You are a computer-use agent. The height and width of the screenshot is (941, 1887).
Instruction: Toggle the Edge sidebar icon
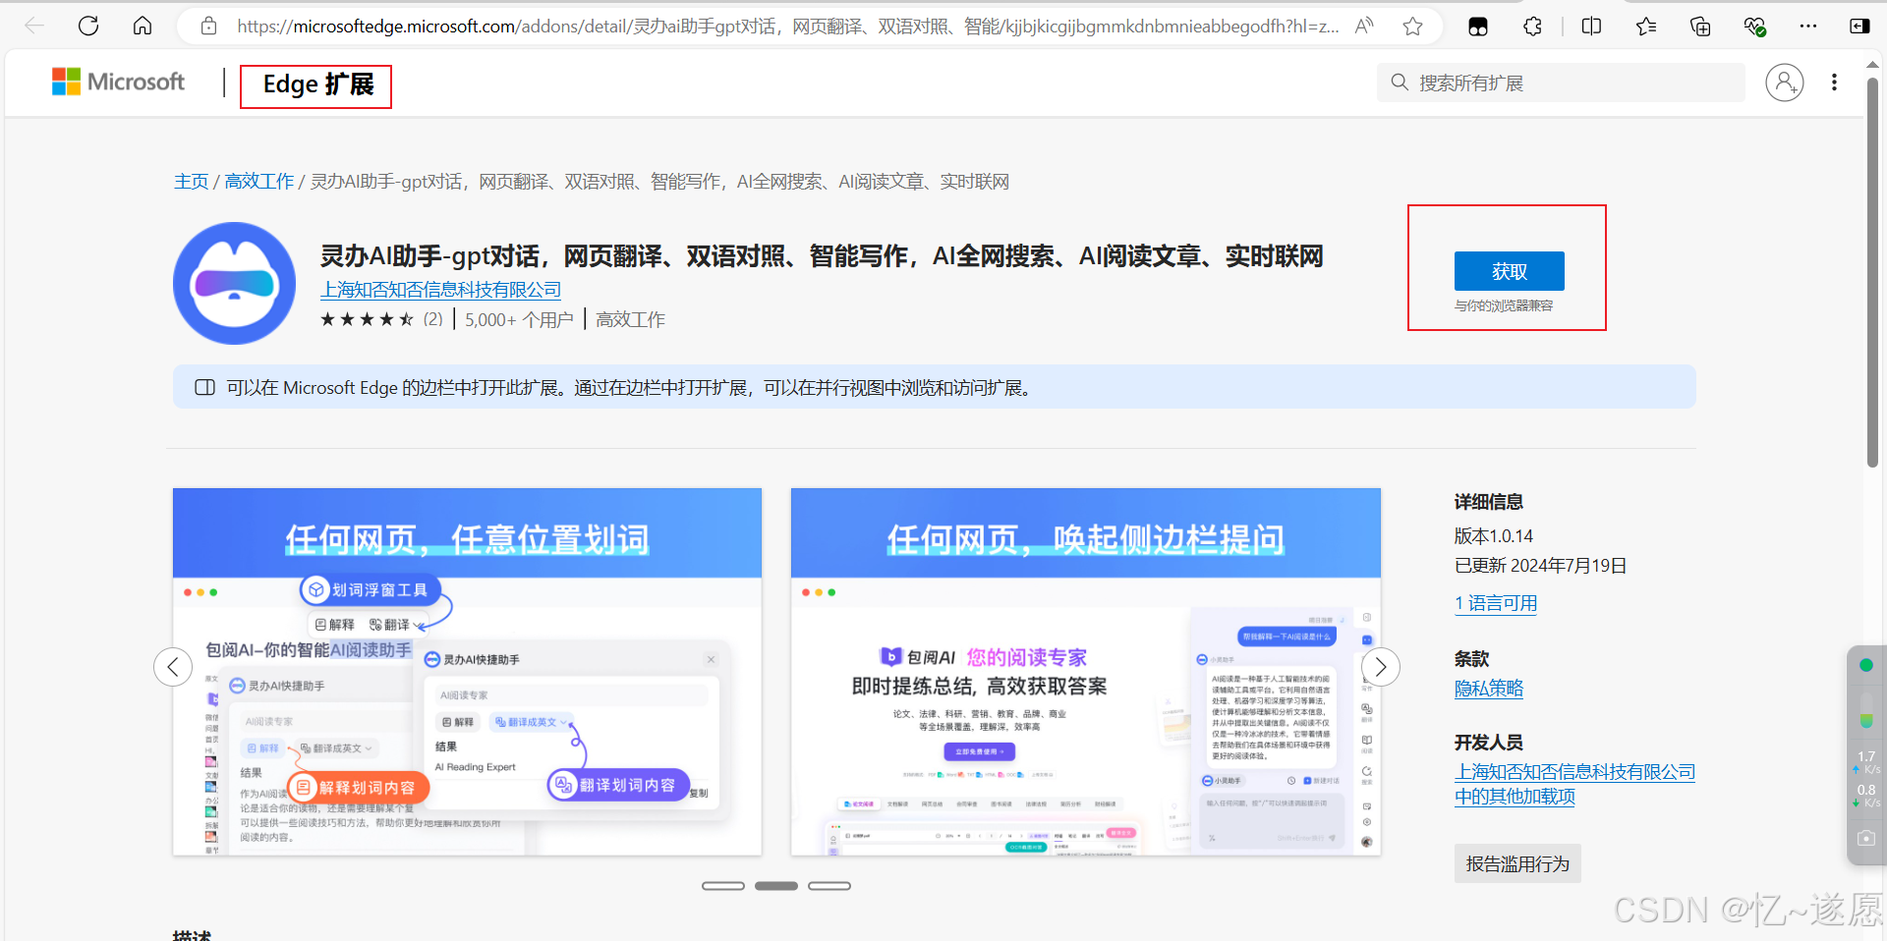click(x=1859, y=27)
